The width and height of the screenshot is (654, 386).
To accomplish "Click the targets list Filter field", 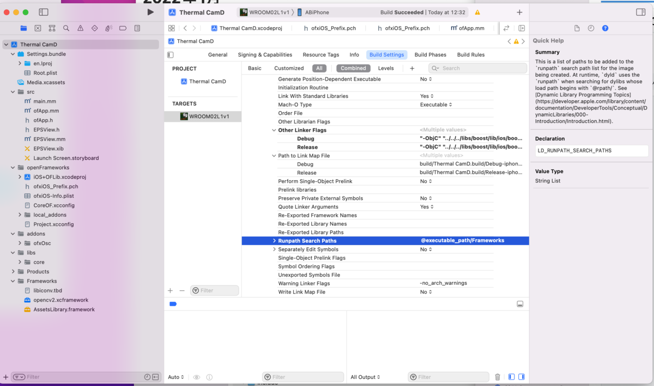I will (x=215, y=291).
